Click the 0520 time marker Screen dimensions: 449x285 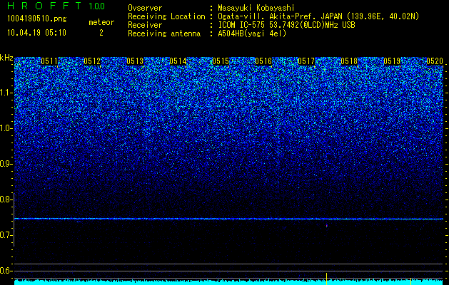435,61
